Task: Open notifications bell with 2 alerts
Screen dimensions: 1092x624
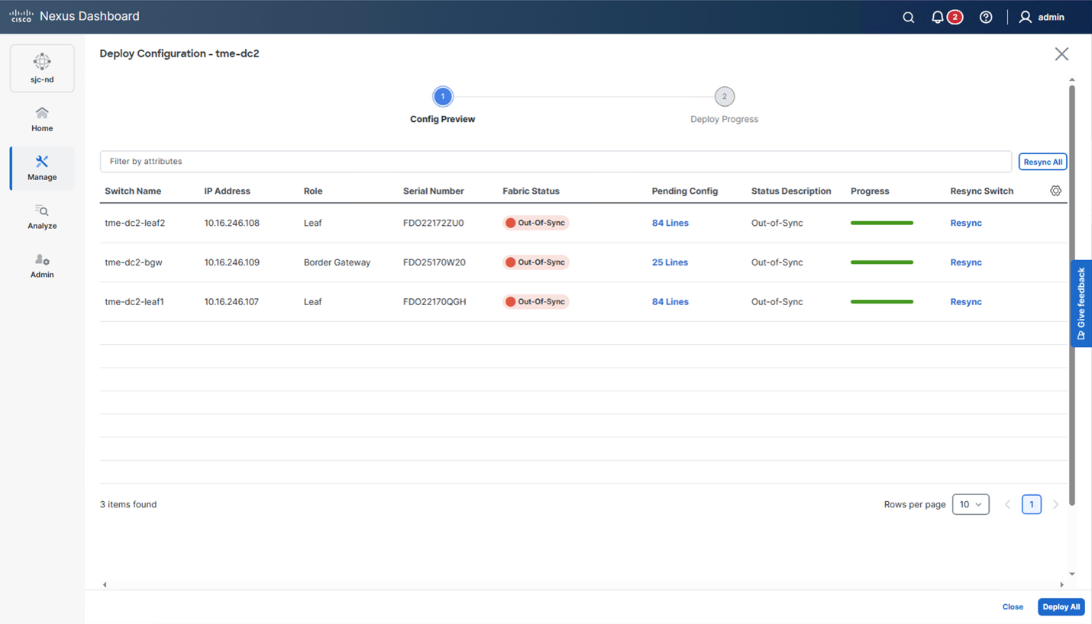Action: [x=946, y=18]
